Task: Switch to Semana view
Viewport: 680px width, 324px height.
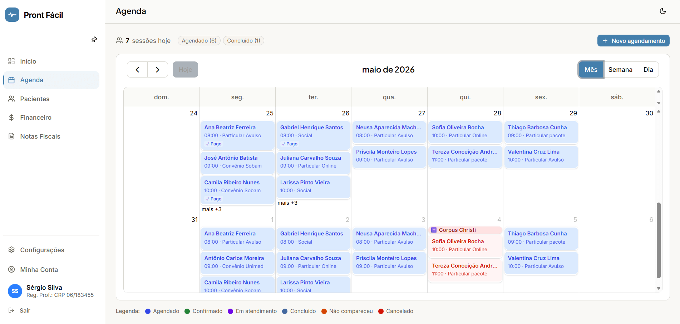Action: tap(620, 70)
